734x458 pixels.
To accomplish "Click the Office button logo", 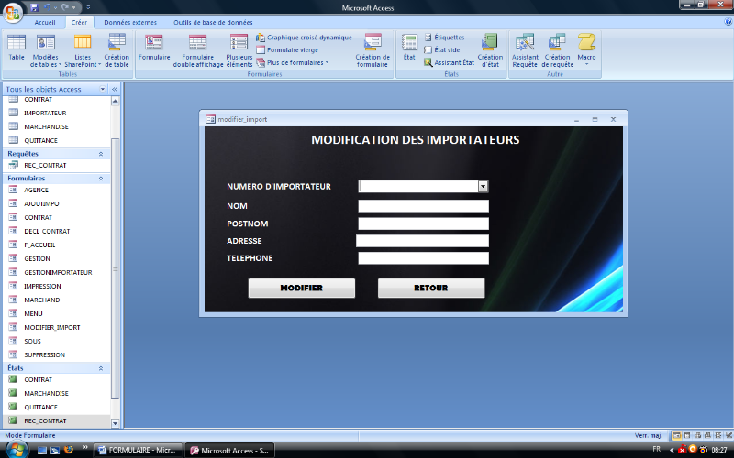I will [x=13, y=13].
